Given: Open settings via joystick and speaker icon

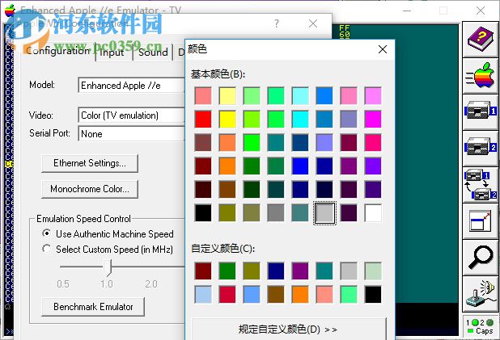Looking at the screenshot, I should 481,293.
